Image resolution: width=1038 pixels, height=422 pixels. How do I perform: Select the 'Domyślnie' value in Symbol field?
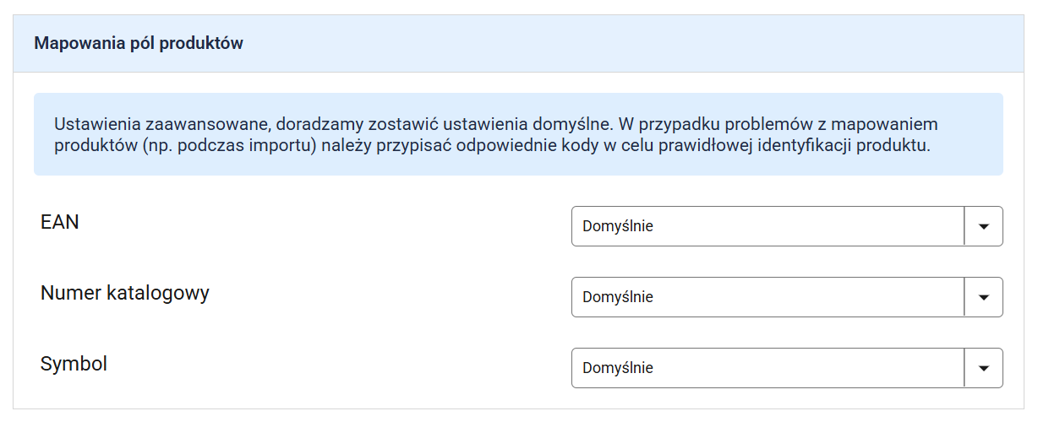[618, 368]
